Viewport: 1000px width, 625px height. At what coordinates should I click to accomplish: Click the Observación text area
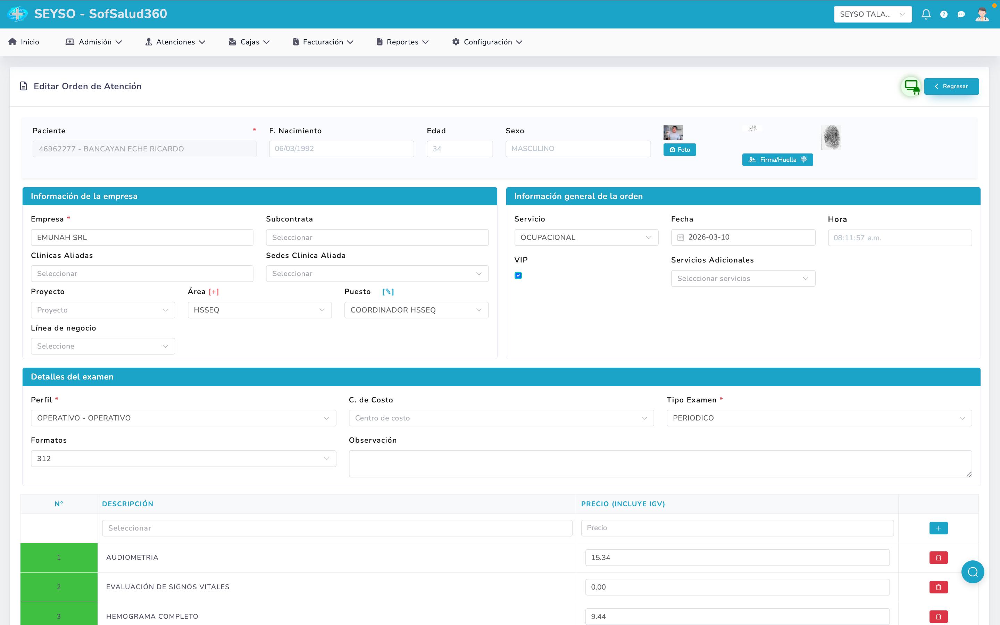[x=660, y=464]
